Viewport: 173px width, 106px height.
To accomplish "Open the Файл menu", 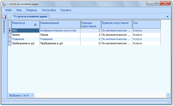I will (9, 10).
